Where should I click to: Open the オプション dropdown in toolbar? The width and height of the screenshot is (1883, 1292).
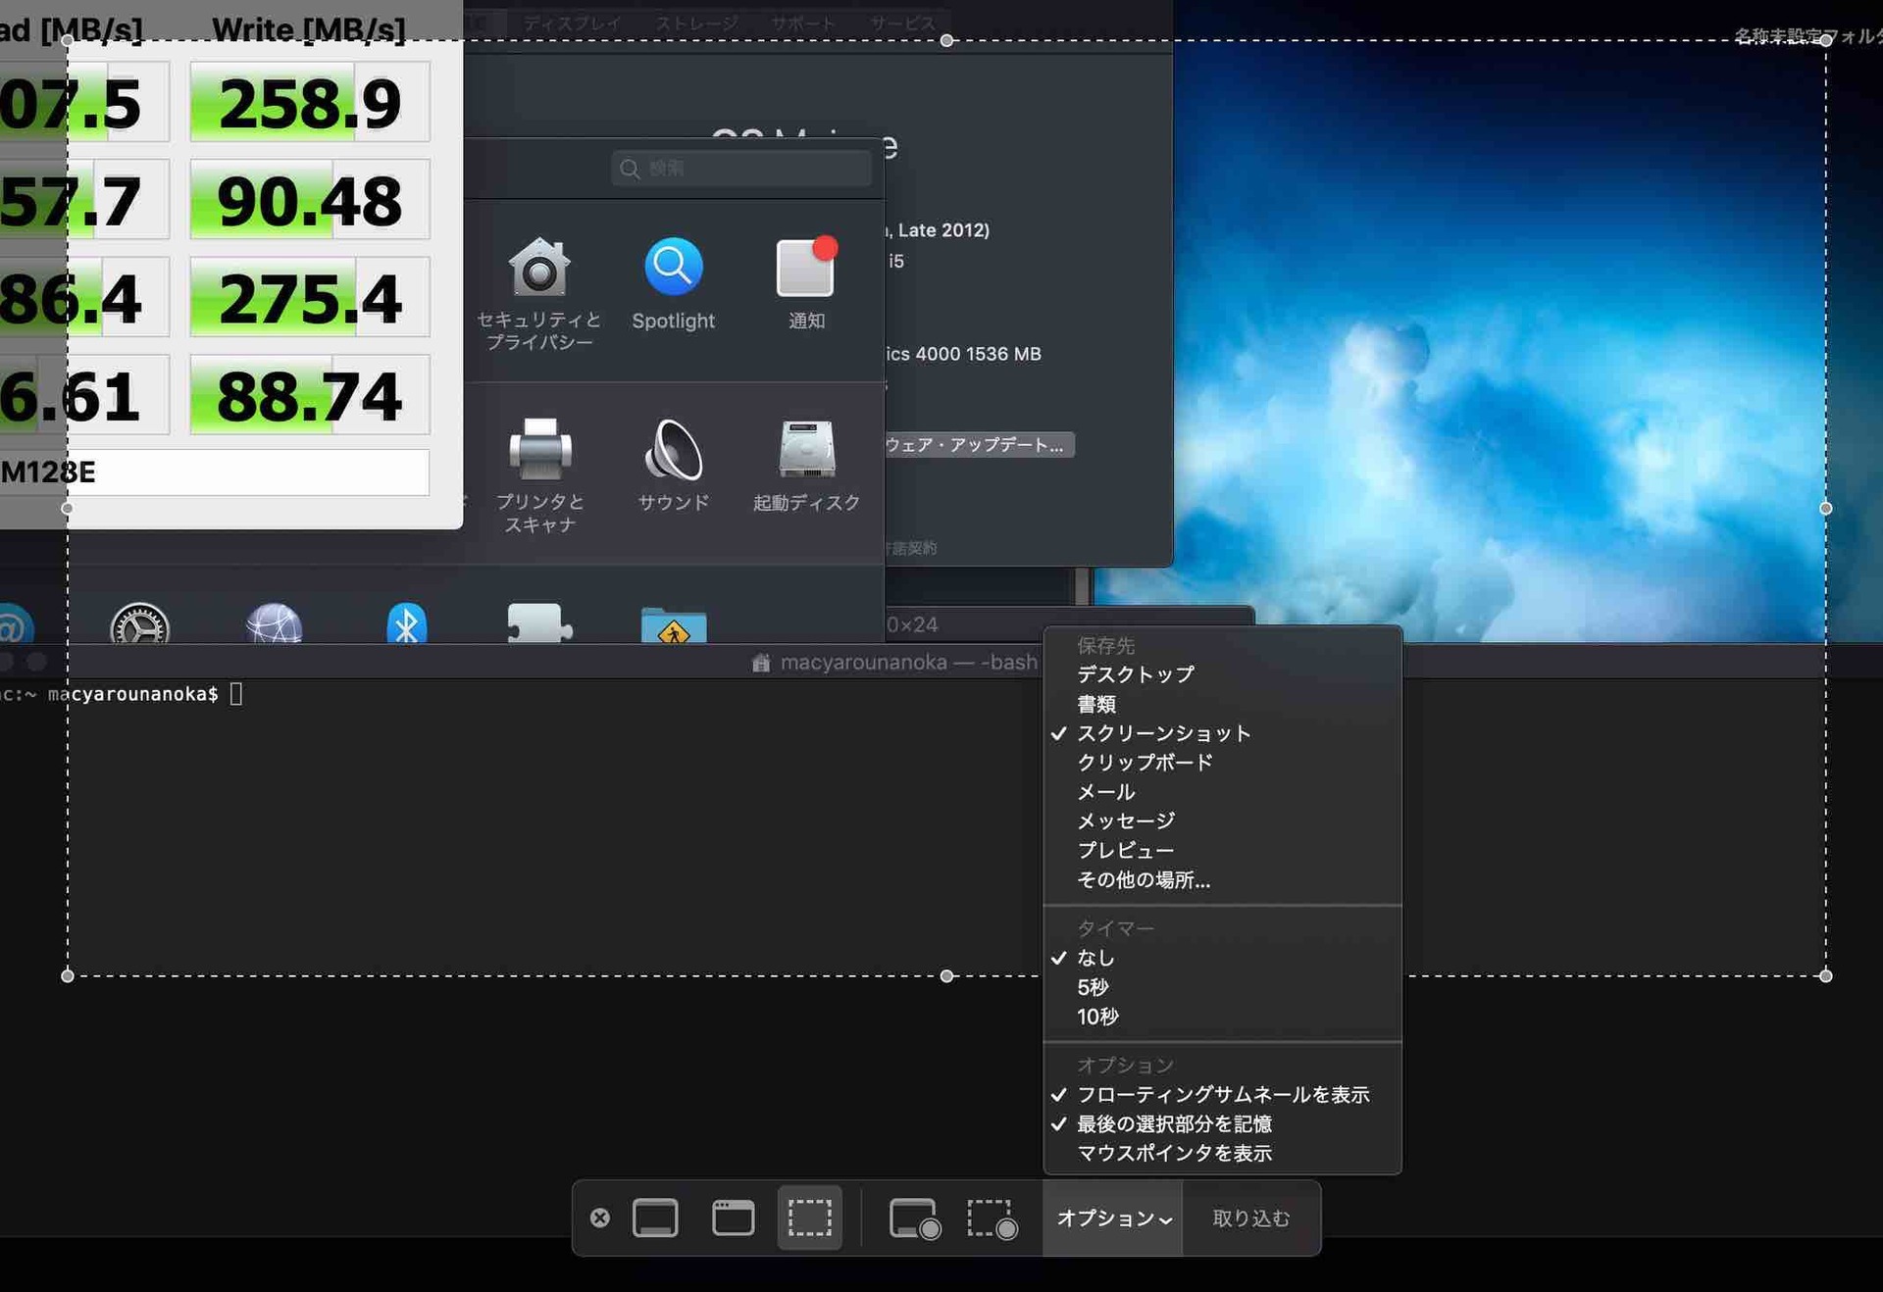tap(1113, 1218)
